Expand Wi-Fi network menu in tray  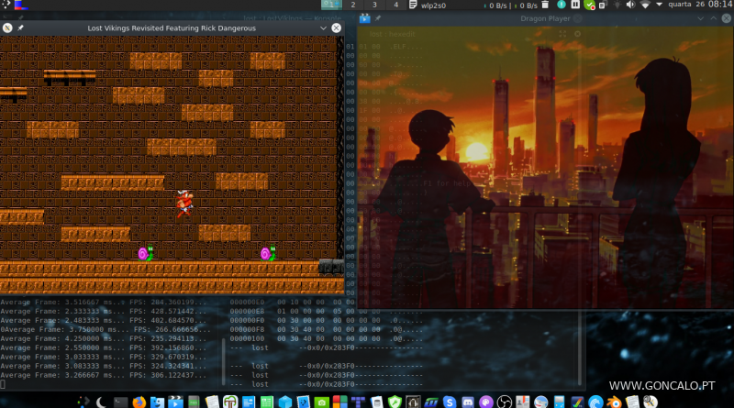(646, 6)
